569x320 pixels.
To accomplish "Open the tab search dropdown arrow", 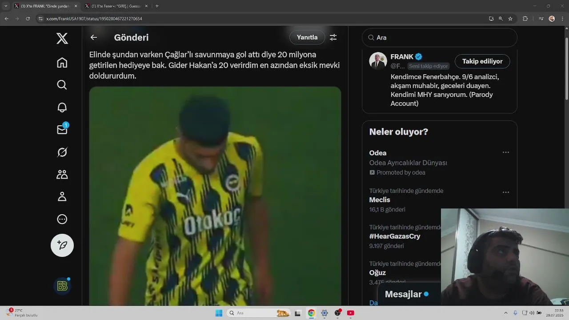I will pyautogui.click(x=6, y=6).
